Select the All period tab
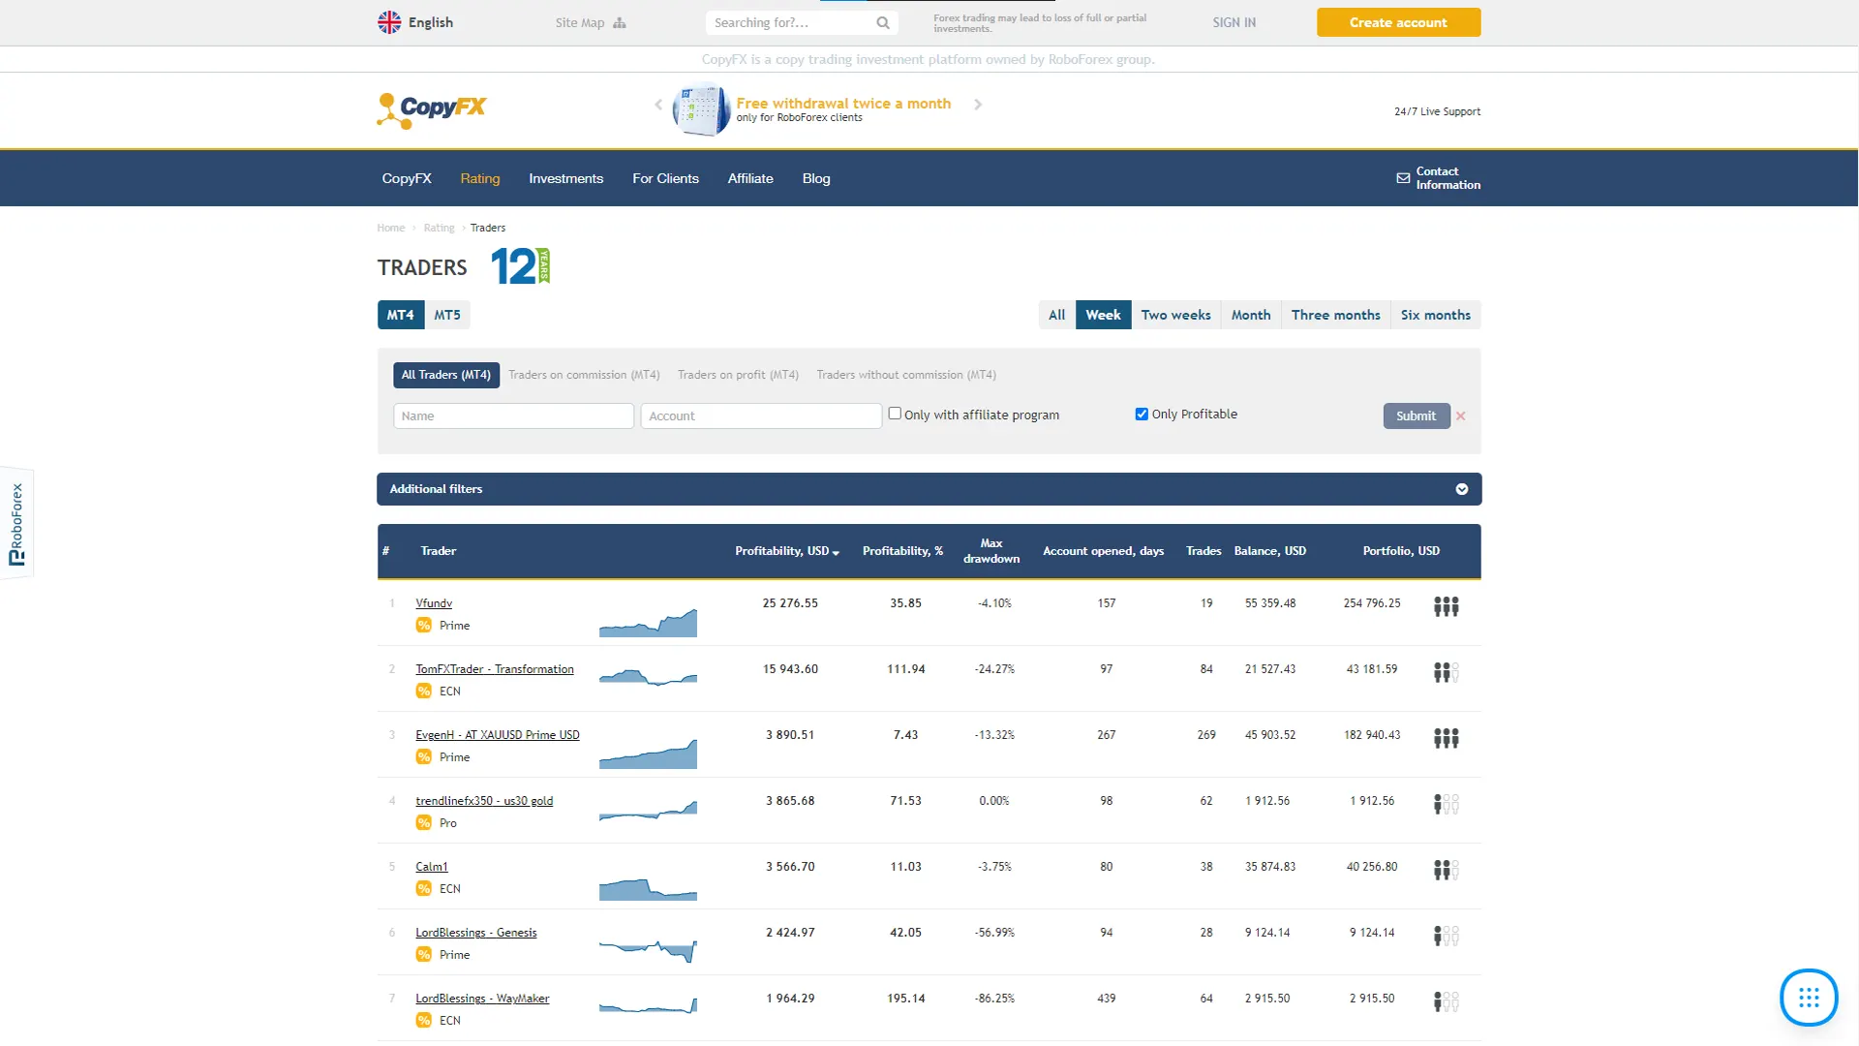 point(1056,315)
